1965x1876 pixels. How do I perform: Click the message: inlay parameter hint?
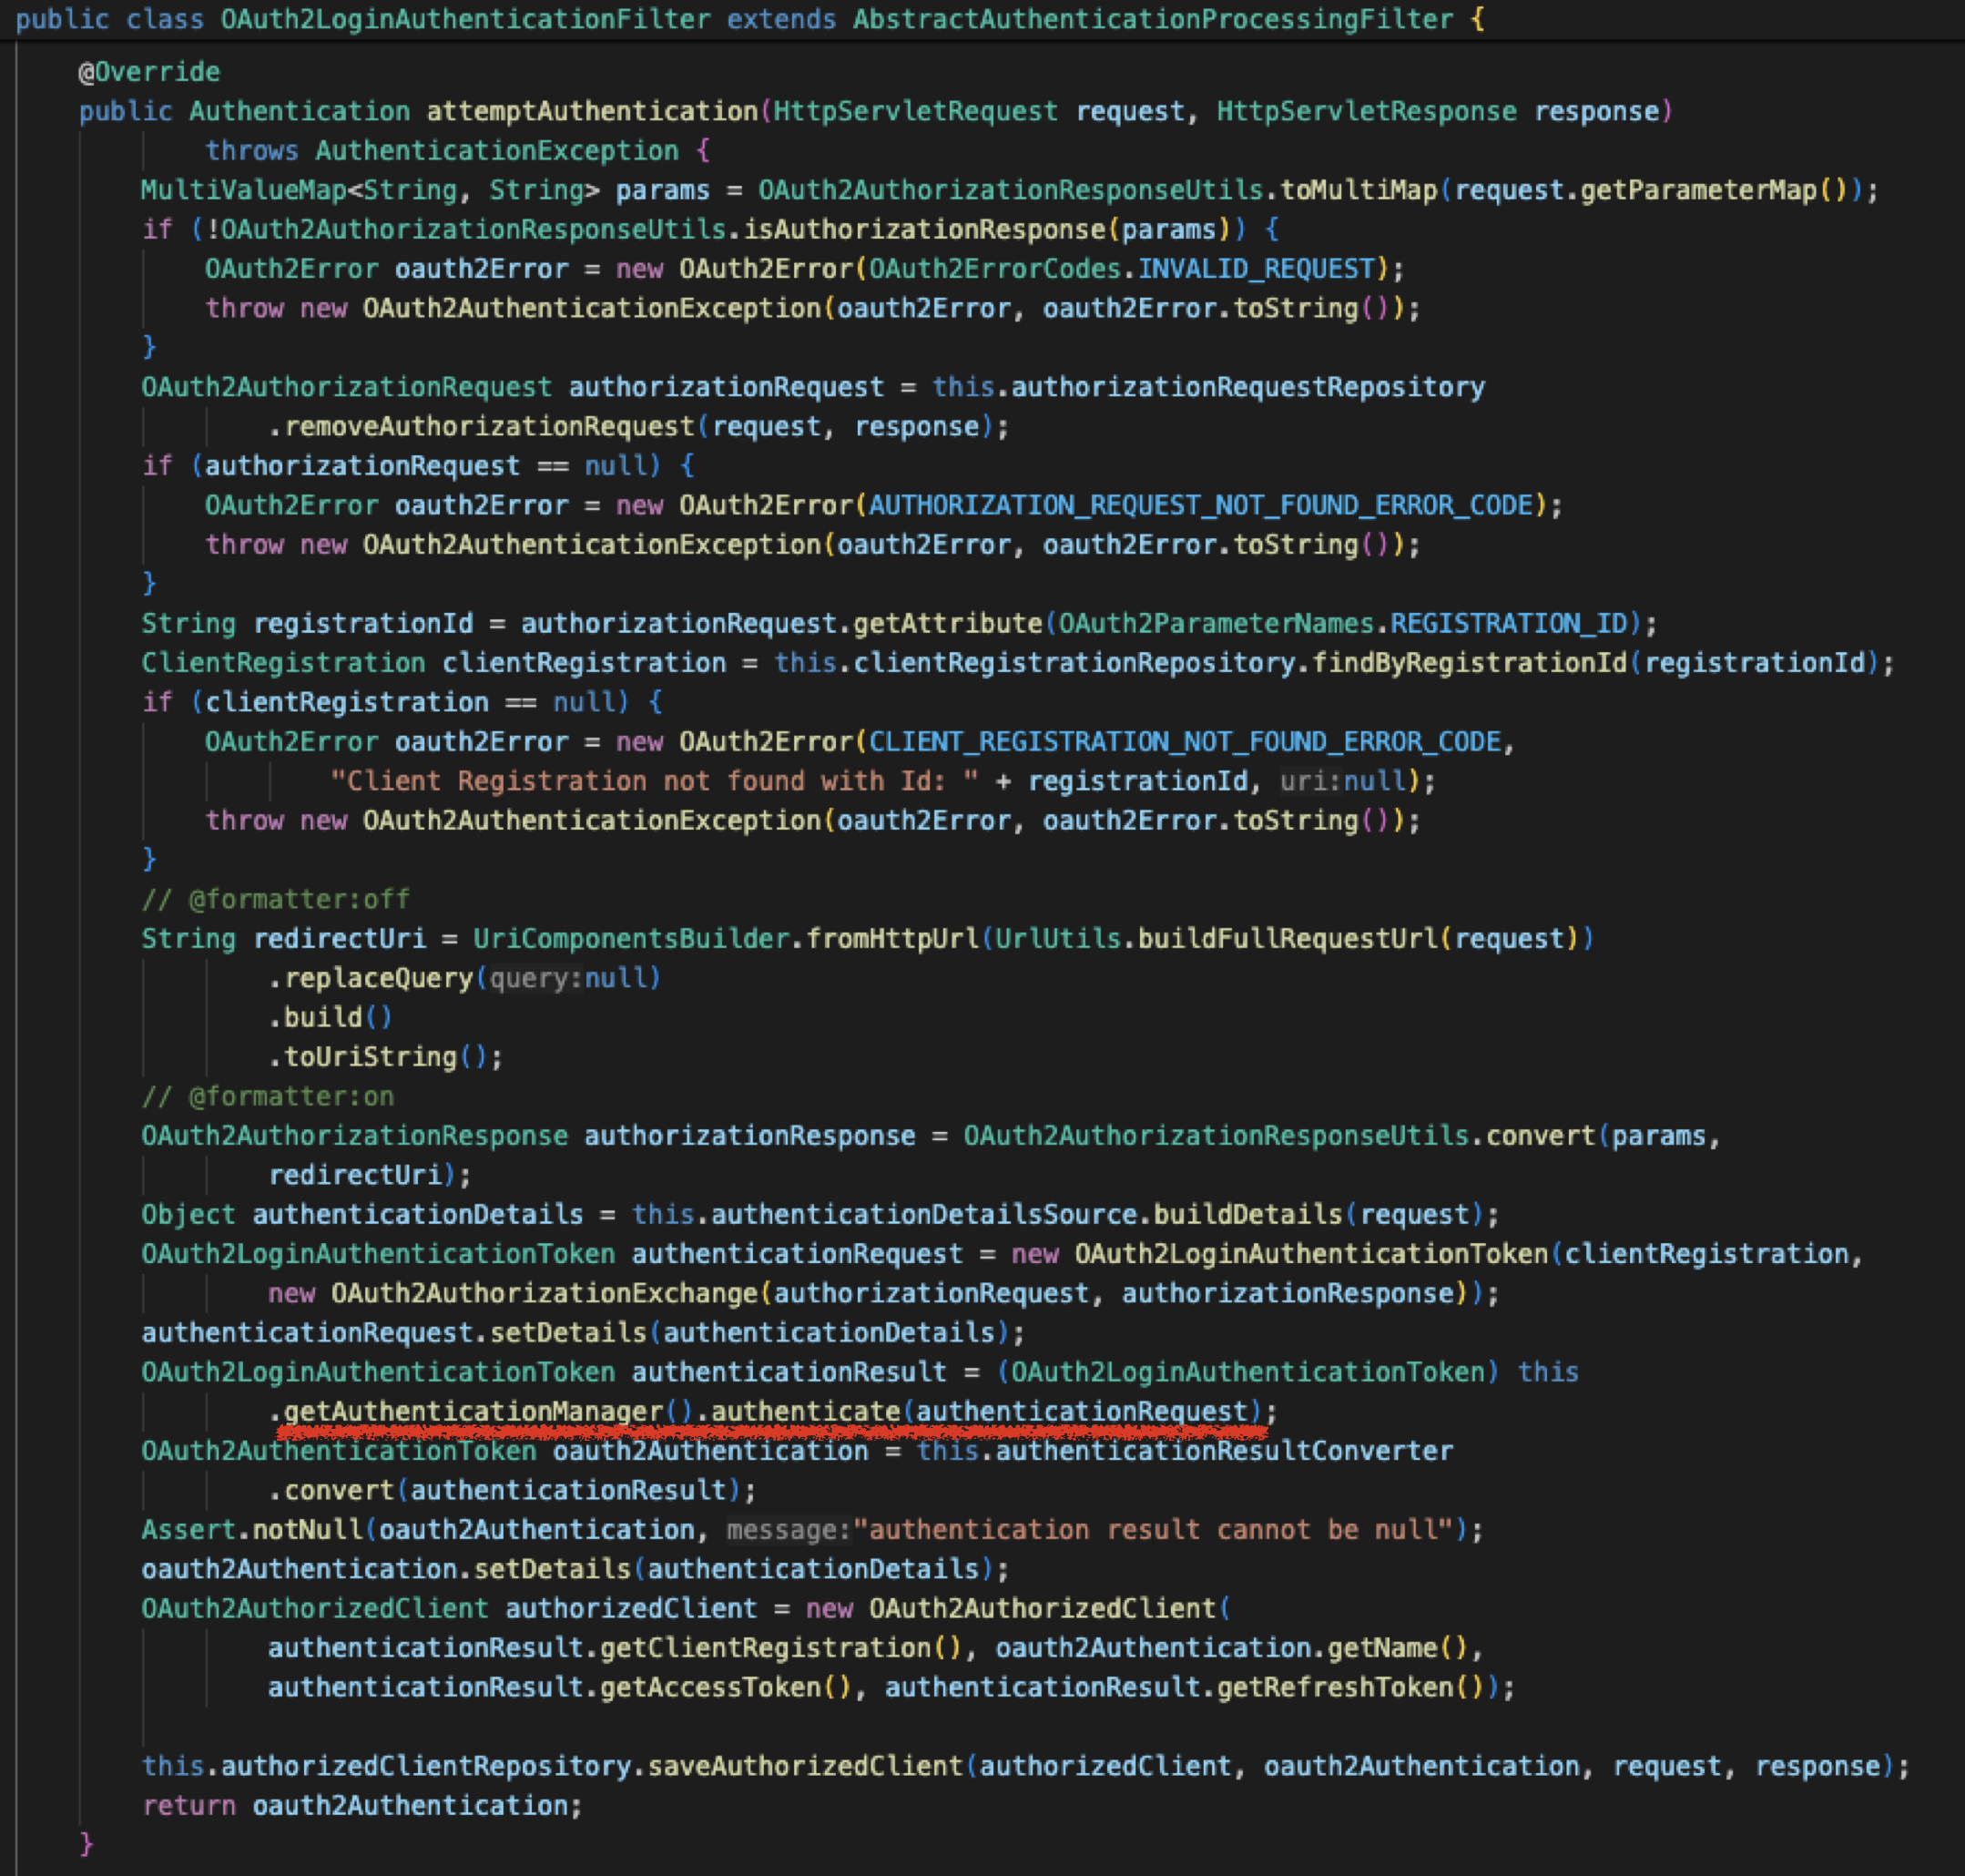(789, 1530)
